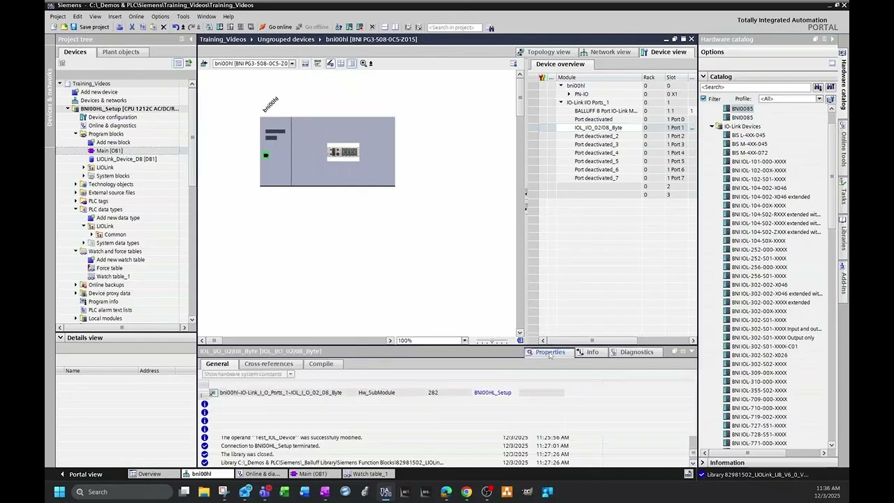Expand the PN-IO row in Device overview
The image size is (894, 503).
point(569,94)
